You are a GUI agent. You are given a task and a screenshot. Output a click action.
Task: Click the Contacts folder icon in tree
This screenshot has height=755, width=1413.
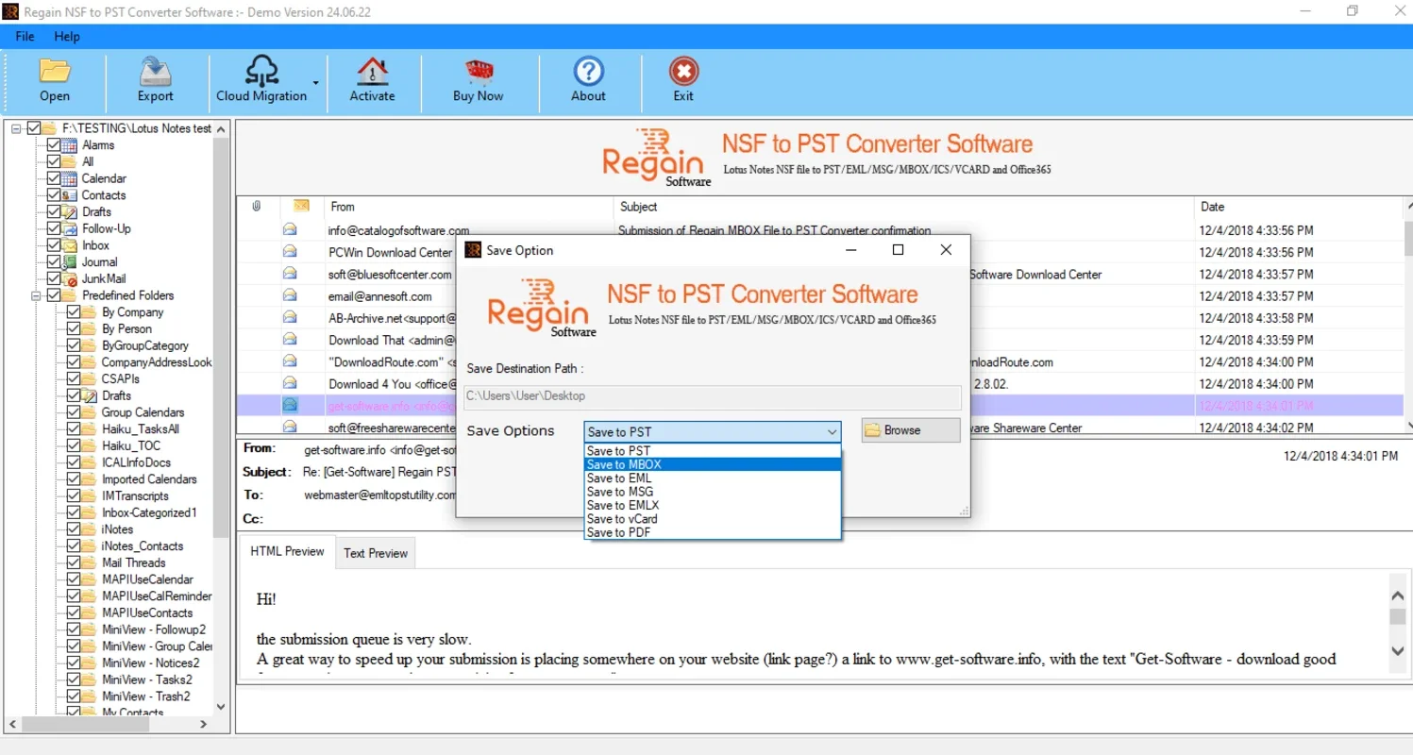tap(69, 195)
